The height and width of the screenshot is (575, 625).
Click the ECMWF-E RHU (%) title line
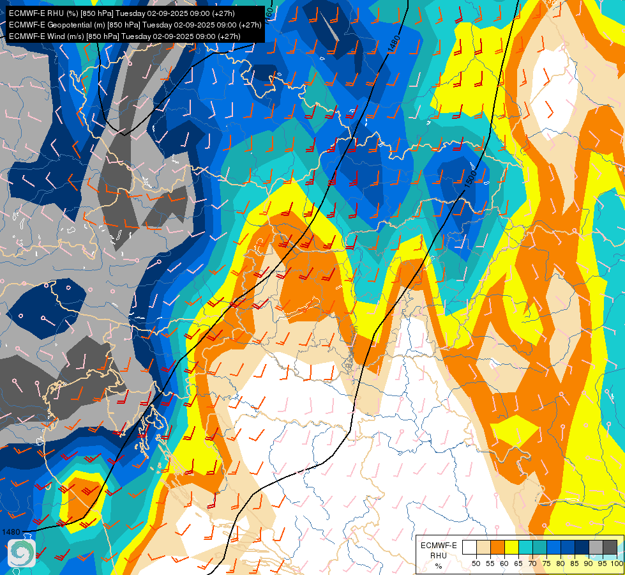click(x=122, y=13)
